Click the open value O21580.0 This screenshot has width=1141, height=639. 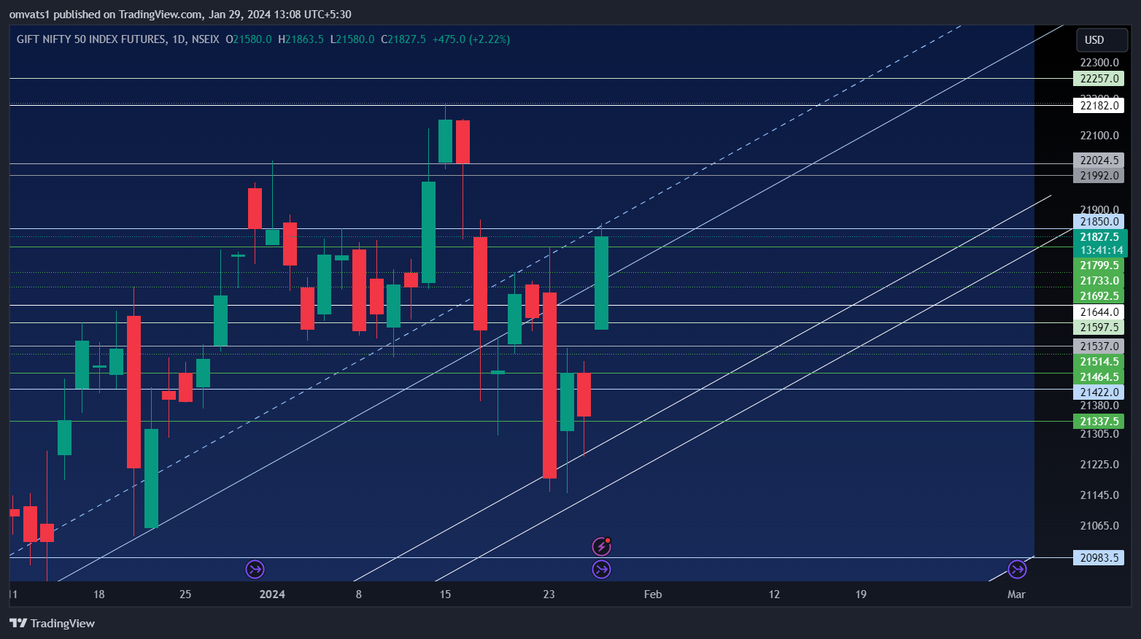point(249,39)
